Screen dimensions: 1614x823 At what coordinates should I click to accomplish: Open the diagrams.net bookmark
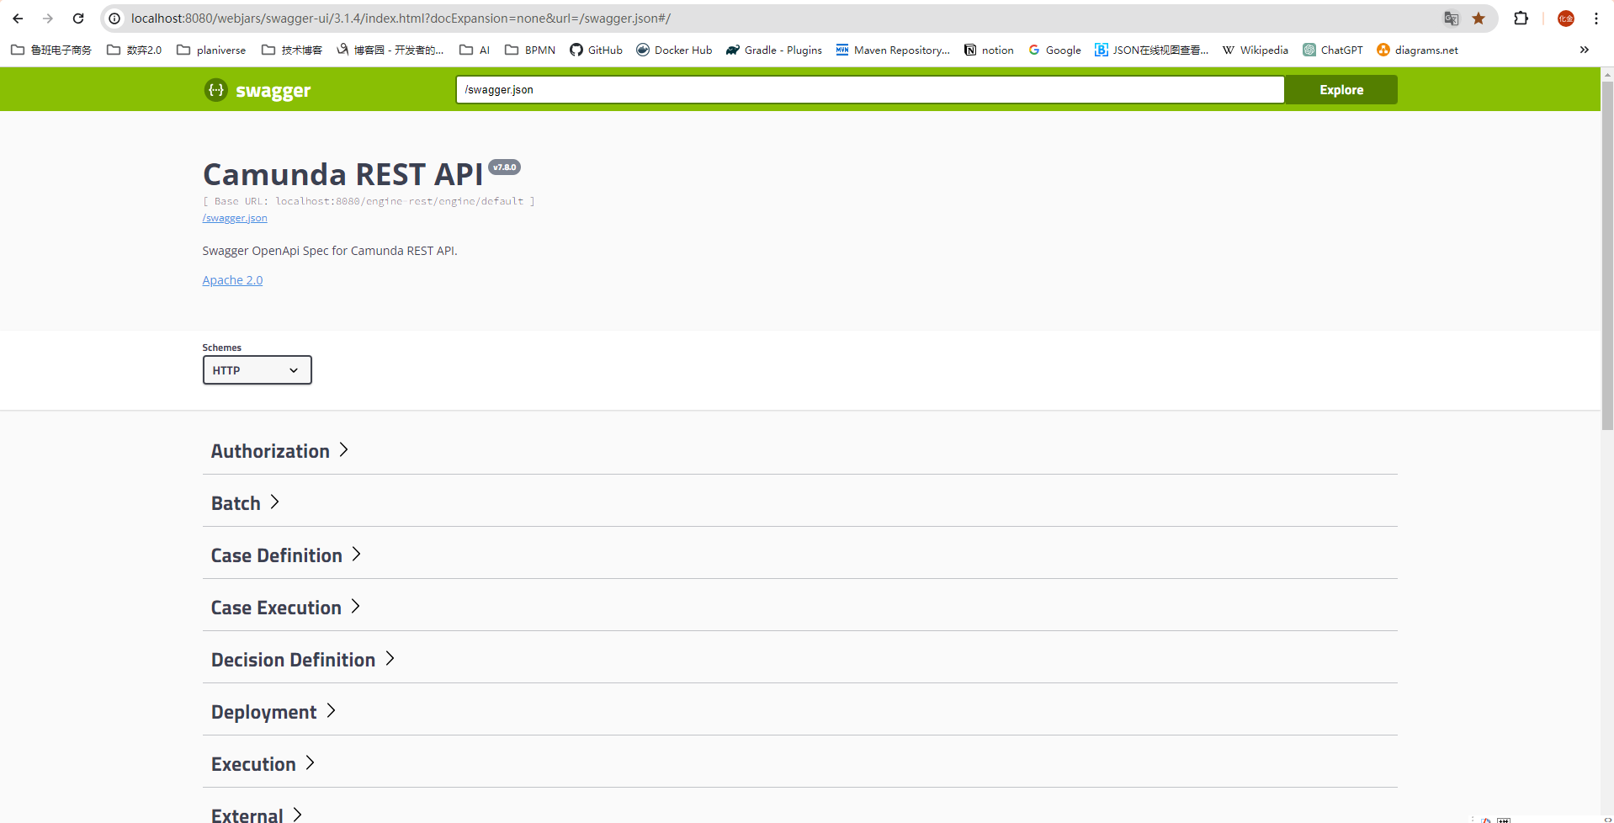pyautogui.click(x=1417, y=50)
